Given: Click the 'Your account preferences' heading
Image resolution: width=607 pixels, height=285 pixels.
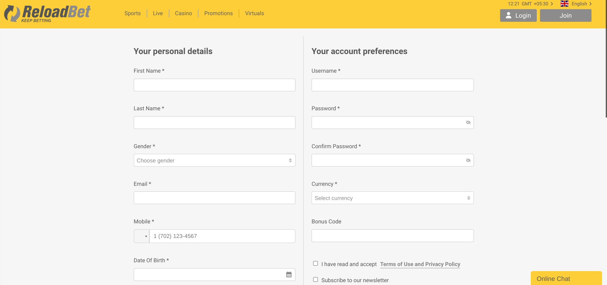Looking at the screenshot, I should pyautogui.click(x=359, y=51).
